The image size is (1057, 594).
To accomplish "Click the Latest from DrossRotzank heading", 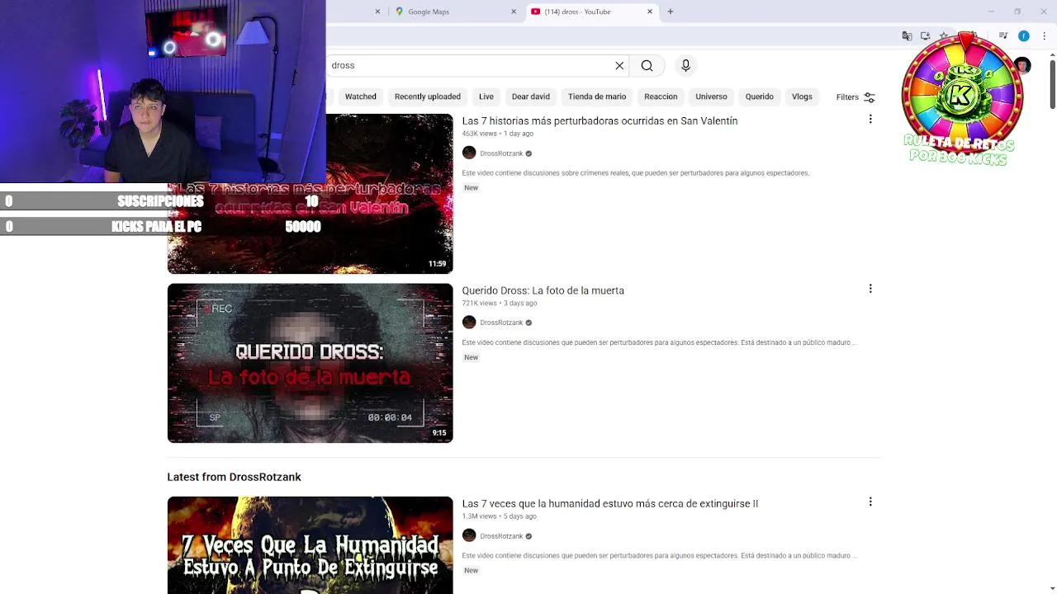I will [x=234, y=477].
